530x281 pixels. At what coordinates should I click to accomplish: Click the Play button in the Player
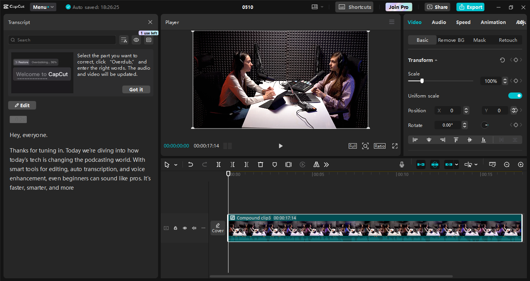(280, 146)
